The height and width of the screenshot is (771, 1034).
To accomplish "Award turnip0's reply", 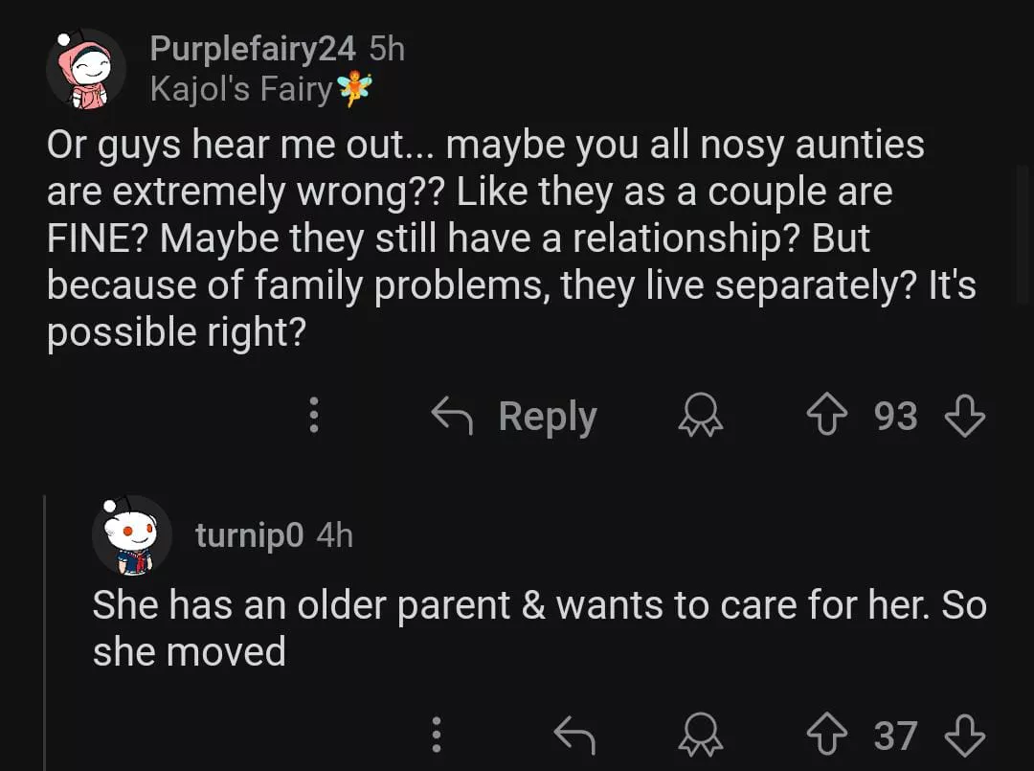I will pyautogui.click(x=700, y=736).
